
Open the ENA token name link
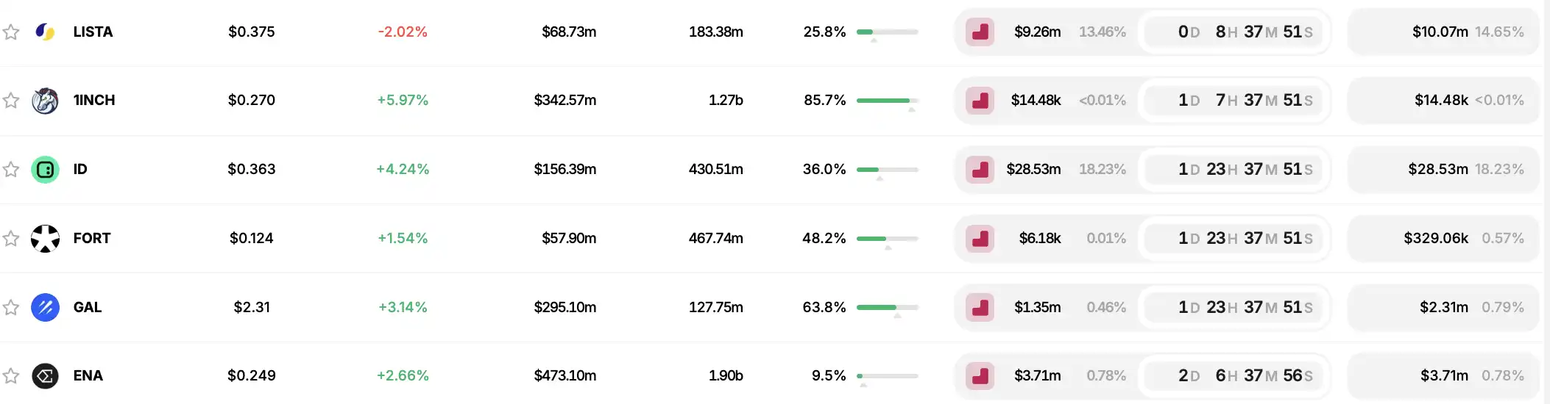[x=88, y=376]
